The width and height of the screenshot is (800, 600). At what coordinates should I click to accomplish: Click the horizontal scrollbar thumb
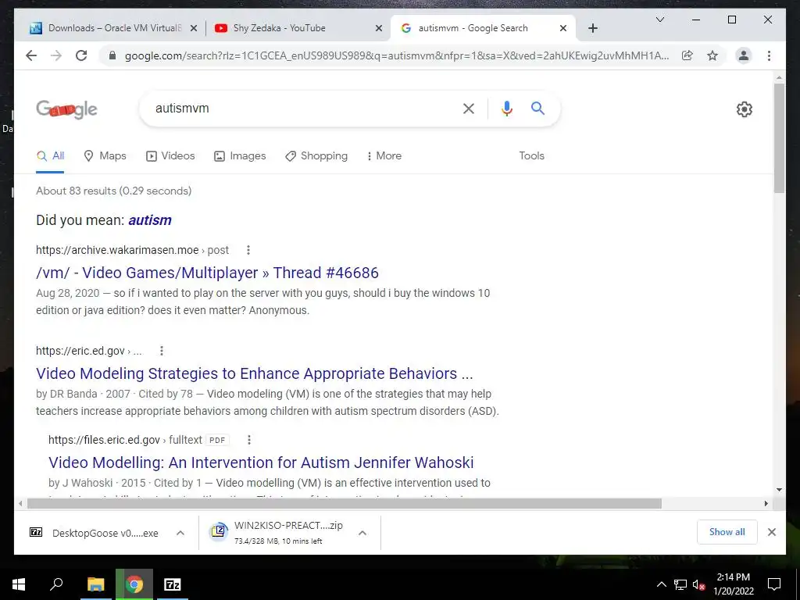(345, 504)
